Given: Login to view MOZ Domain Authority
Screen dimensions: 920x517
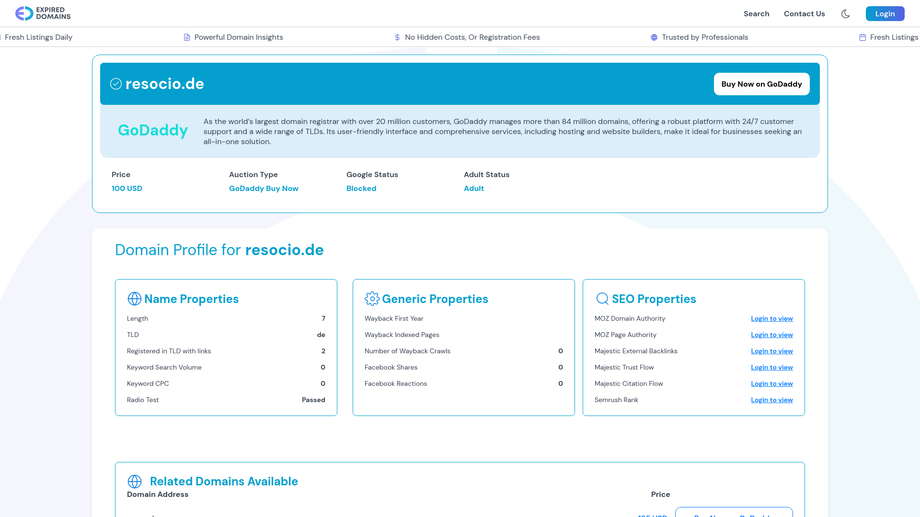Looking at the screenshot, I should coord(771,318).
